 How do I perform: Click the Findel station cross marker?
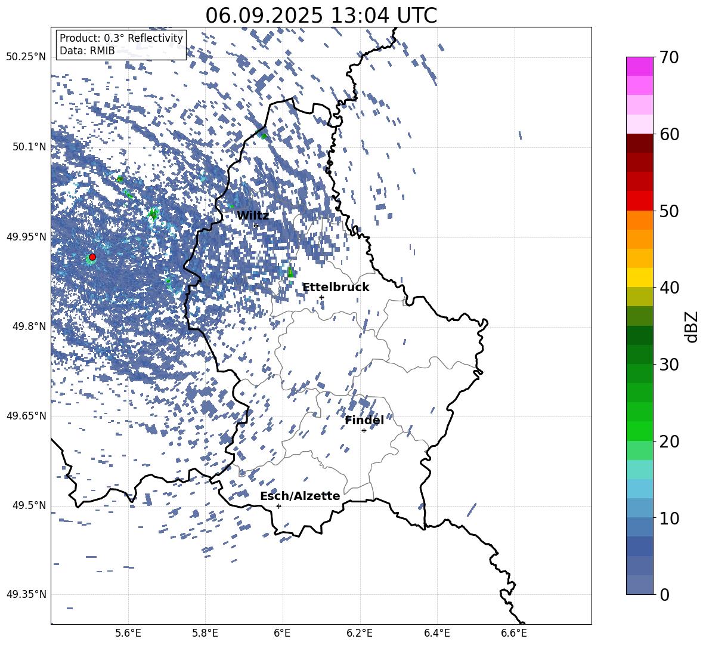tap(364, 431)
